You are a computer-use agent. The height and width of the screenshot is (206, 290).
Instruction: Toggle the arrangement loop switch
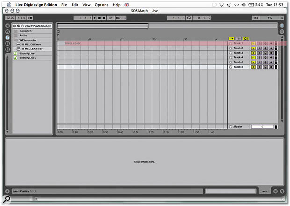(189, 18)
